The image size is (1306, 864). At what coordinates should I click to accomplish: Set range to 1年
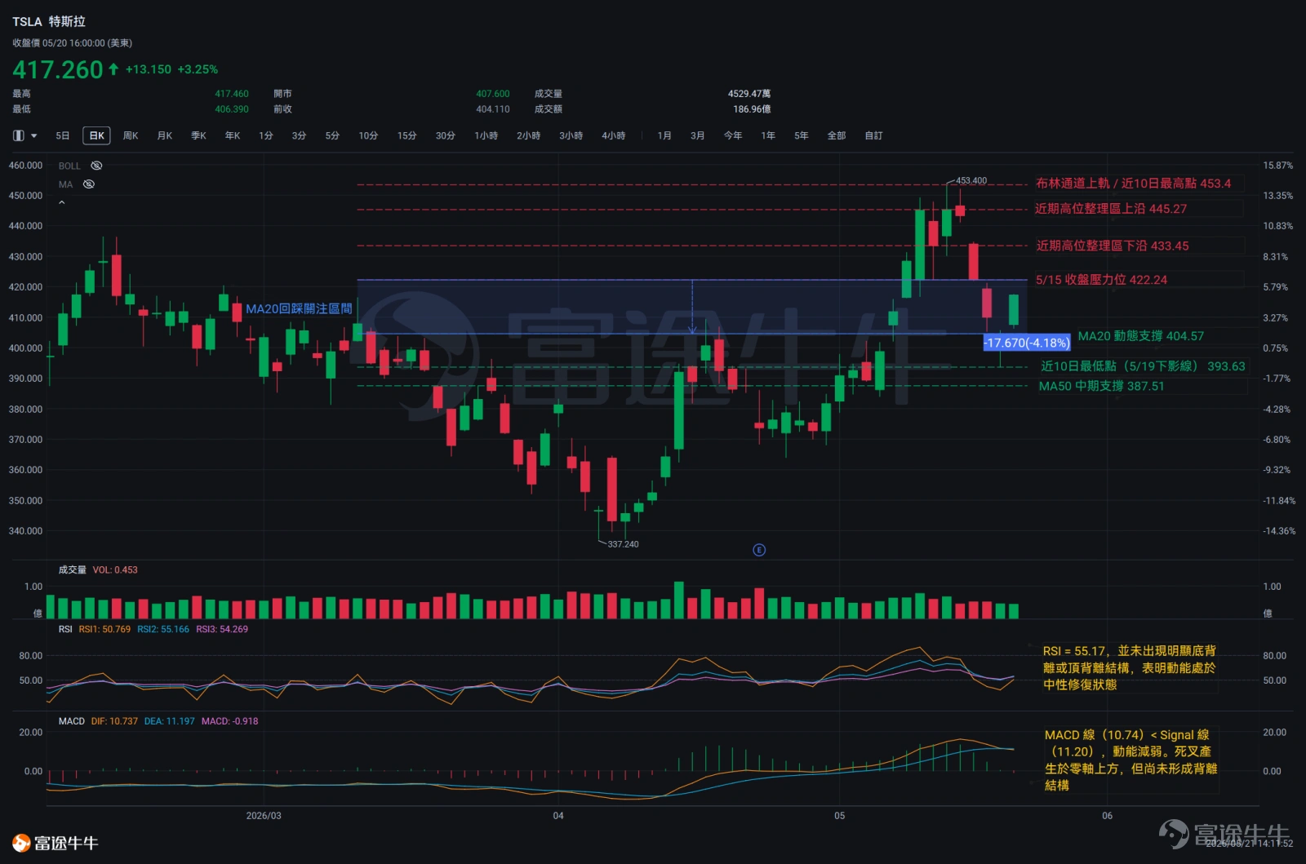[x=768, y=135]
